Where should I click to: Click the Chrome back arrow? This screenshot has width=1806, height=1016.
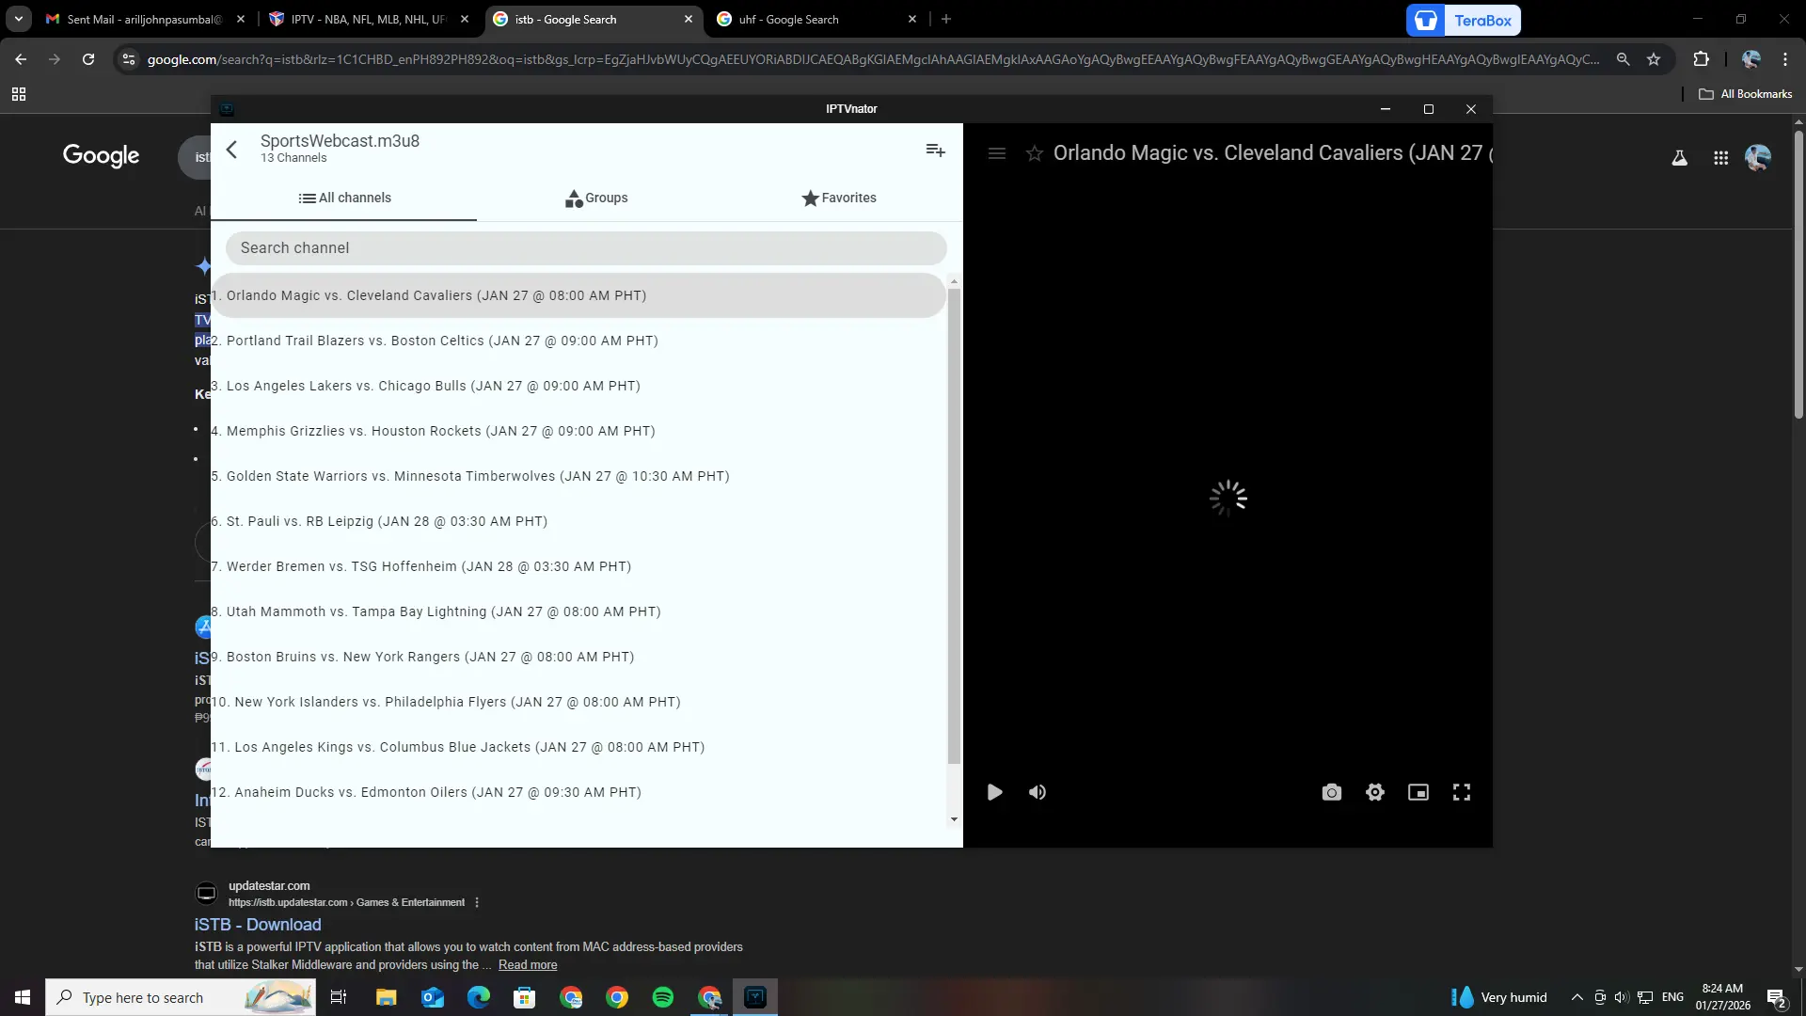[21, 59]
